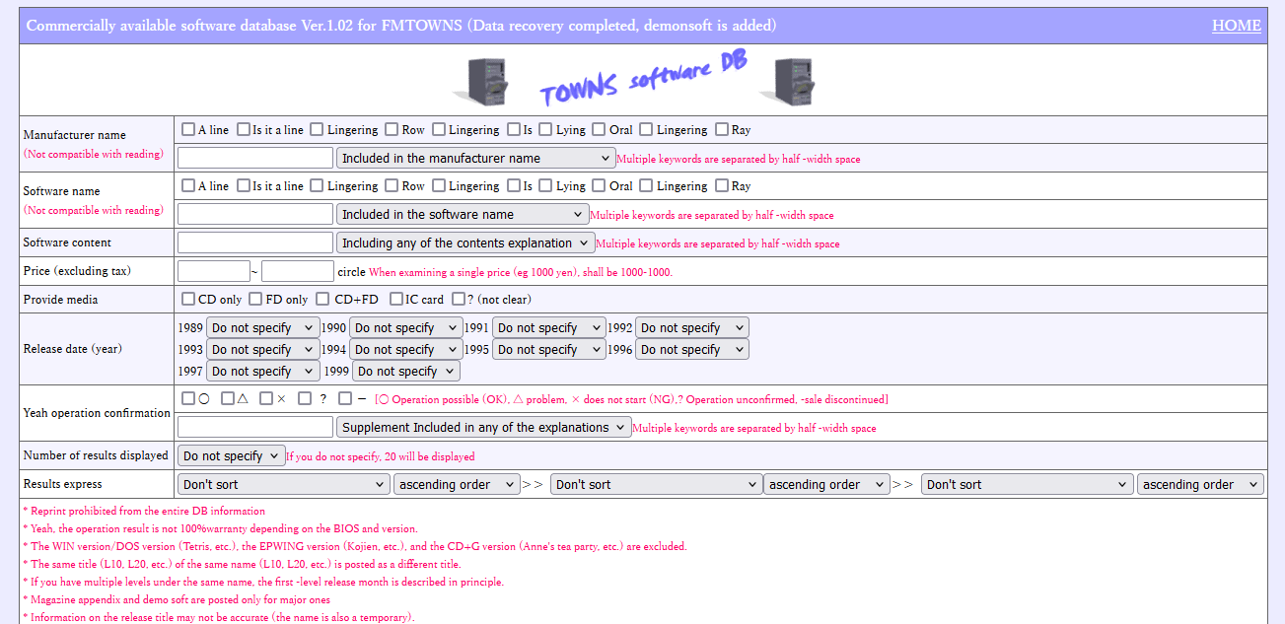
Task: Focus the Manufacturer name keyword field
Action: coord(255,158)
